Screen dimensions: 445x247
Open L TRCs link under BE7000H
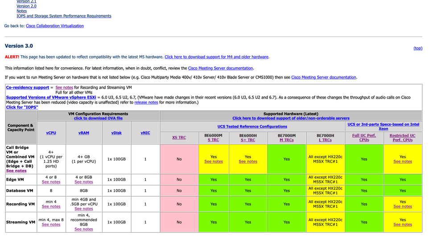tap(325, 140)
